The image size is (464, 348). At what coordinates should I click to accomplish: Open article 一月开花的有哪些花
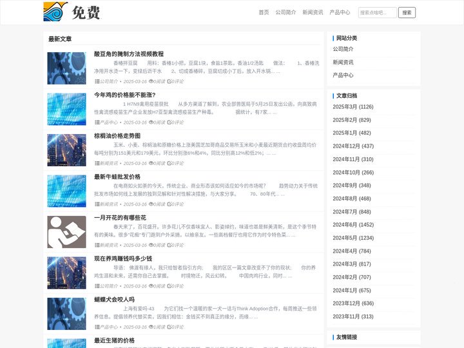pos(120,218)
